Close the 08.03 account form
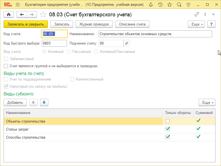This screenshot has width=221, height=166. point(213,14)
